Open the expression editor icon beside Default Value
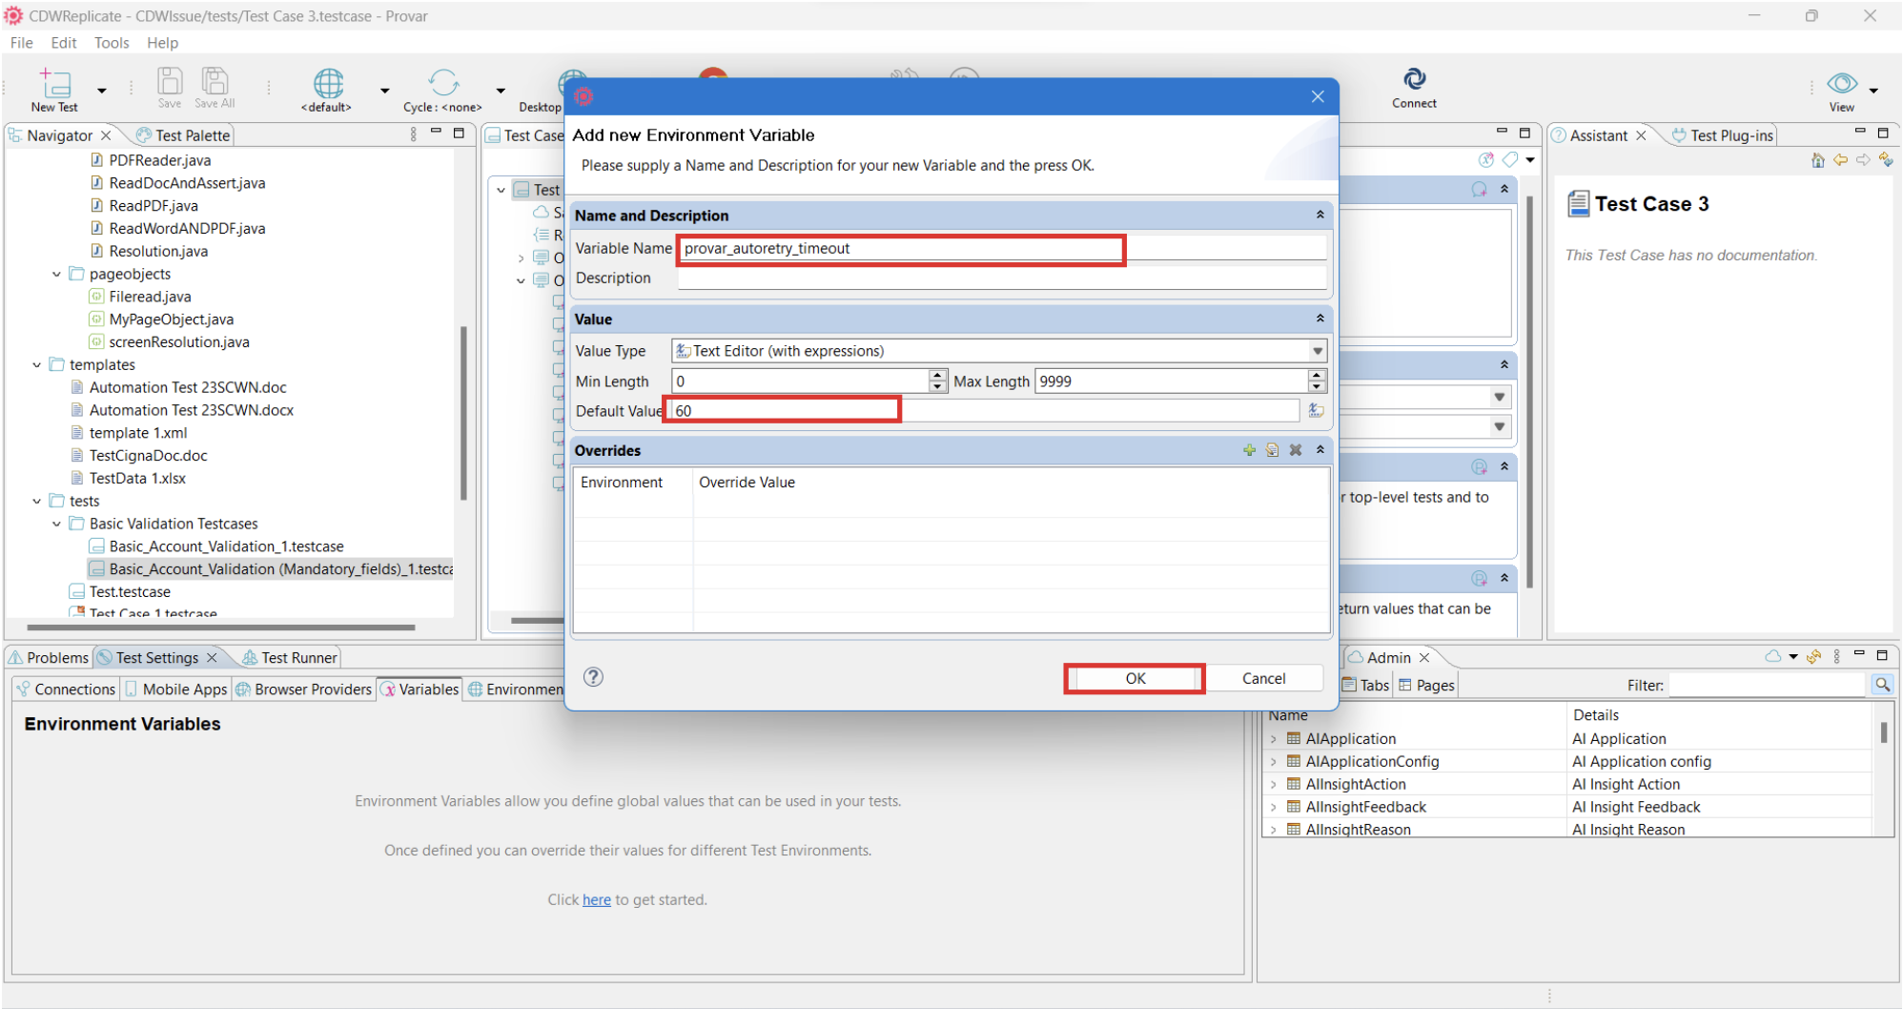Viewport: 1903px width, 1009px height. coord(1315,410)
